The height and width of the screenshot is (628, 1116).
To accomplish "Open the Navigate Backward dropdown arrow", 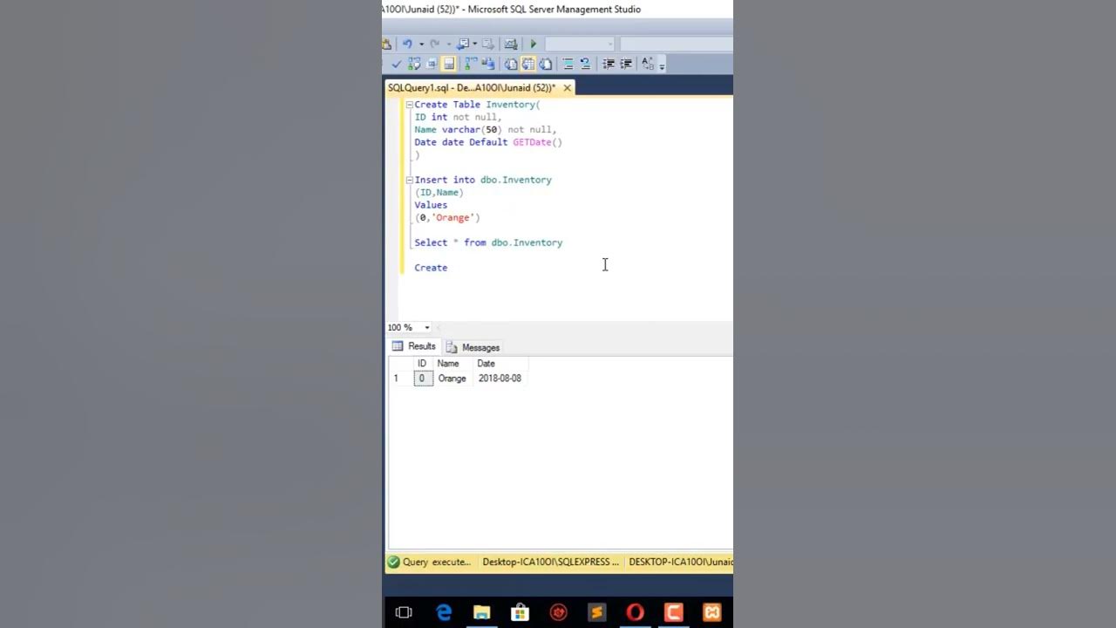I will [474, 44].
